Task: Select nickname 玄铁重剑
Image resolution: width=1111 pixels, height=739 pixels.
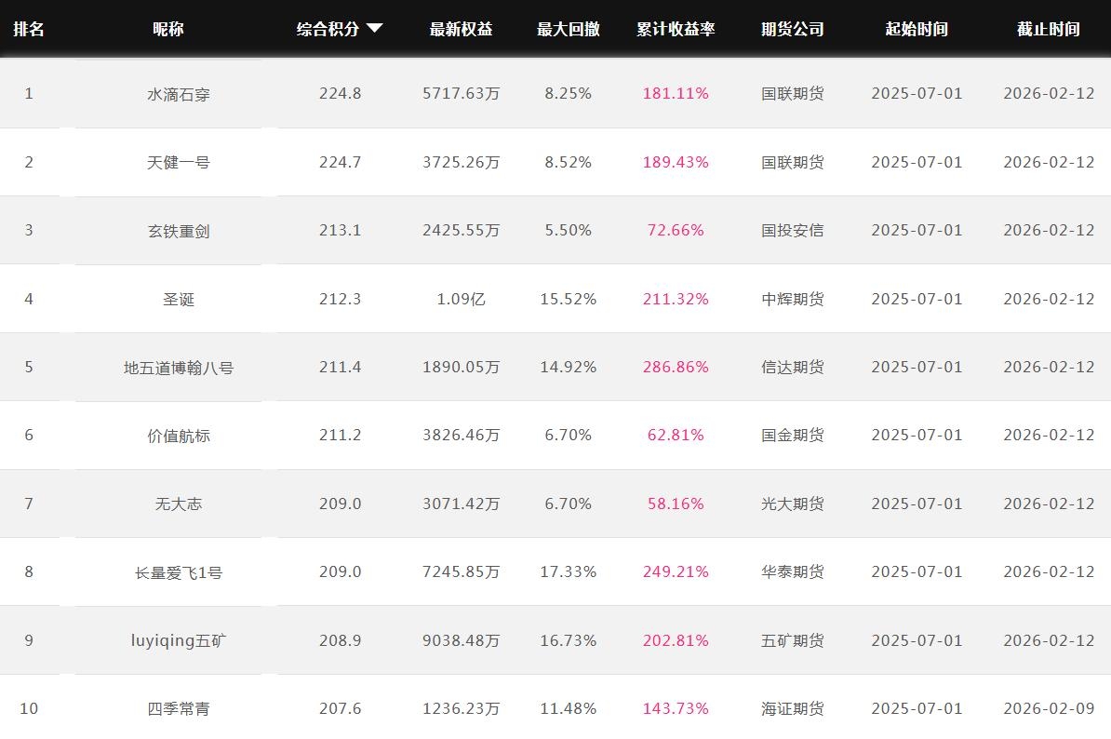Action: pyautogui.click(x=179, y=231)
